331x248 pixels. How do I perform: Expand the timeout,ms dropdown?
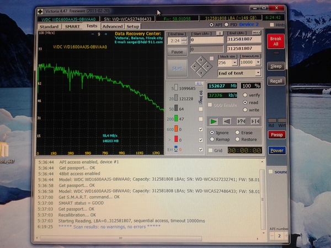[x=258, y=63]
